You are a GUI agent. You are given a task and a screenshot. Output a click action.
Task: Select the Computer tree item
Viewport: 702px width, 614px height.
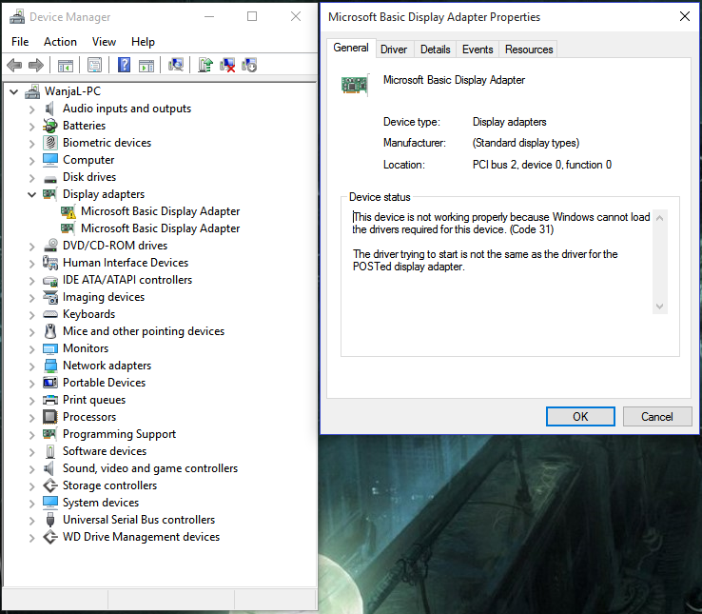(x=88, y=160)
